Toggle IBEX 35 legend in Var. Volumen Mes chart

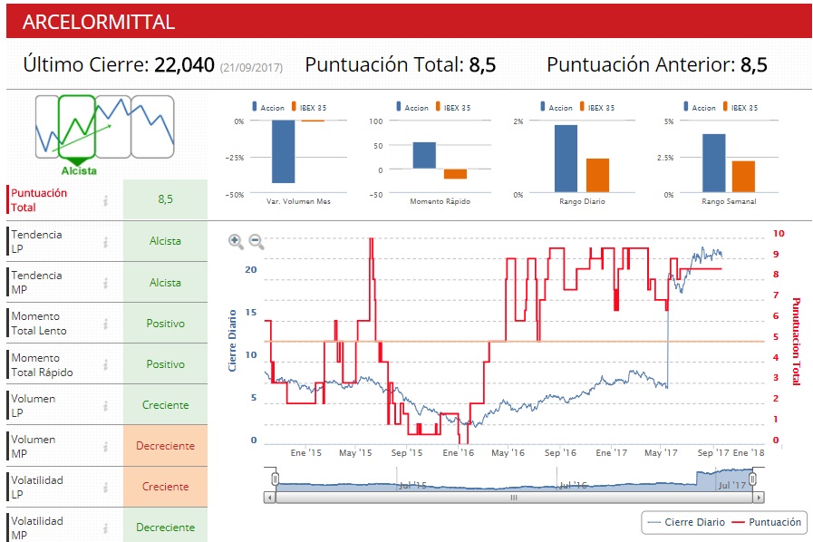(309, 107)
